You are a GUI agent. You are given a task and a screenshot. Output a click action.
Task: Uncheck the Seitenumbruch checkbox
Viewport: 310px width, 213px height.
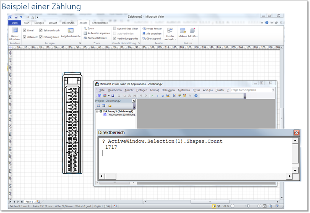click(41, 30)
